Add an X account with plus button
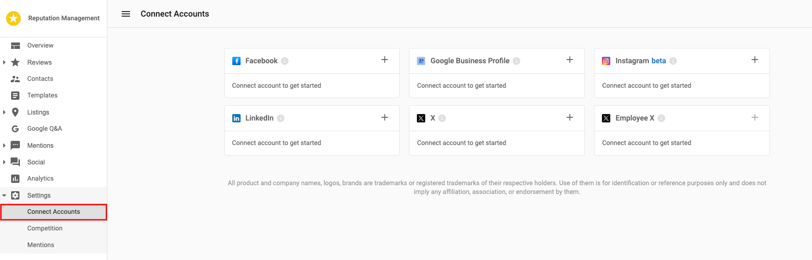 point(570,118)
